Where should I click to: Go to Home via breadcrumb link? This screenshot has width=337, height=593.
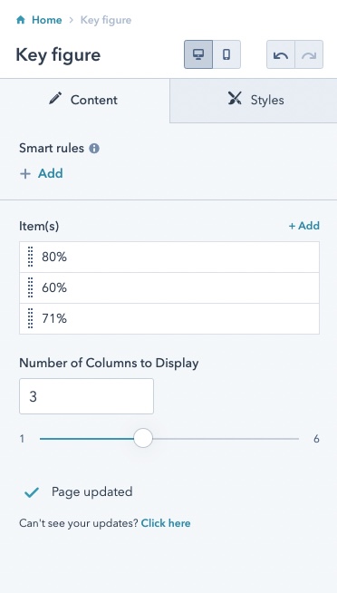click(46, 20)
